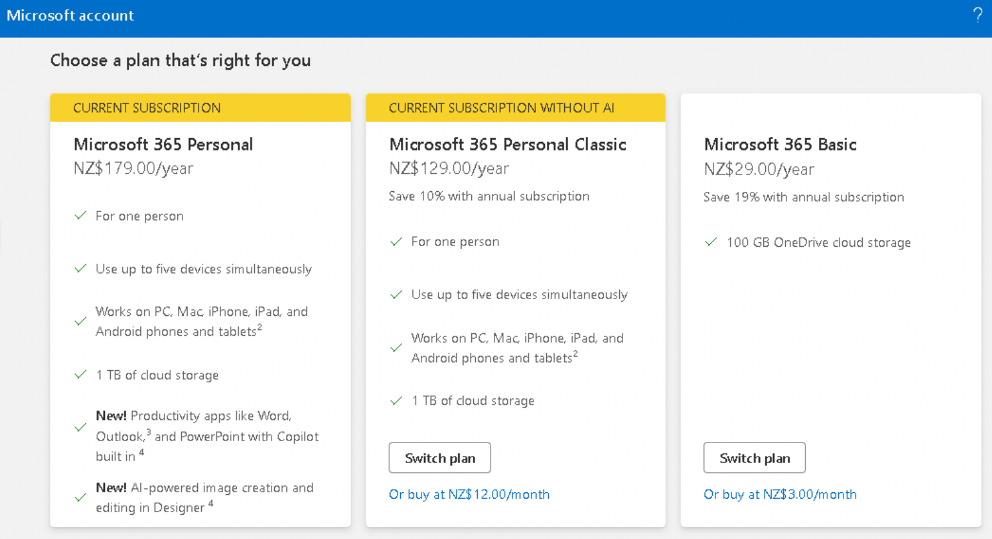Click the NZ$29.00/year price
The image size is (992, 539).
click(x=759, y=169)
